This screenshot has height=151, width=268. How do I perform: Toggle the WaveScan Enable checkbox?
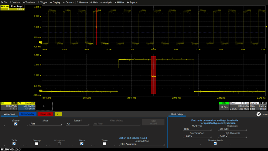pos(16,124)
